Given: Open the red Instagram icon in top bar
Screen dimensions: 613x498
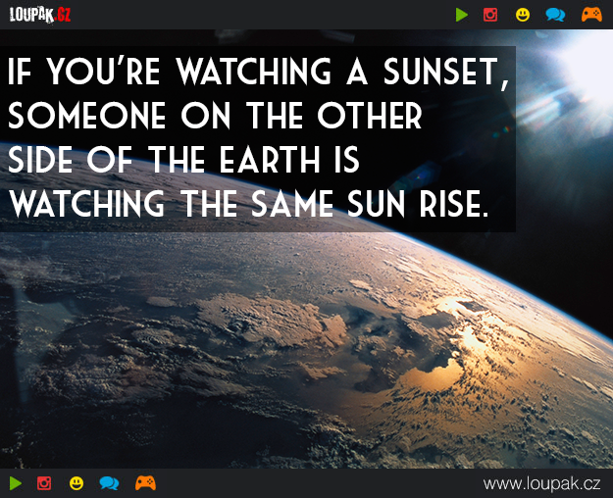Looking at the screenshot, I should [491, 15].
